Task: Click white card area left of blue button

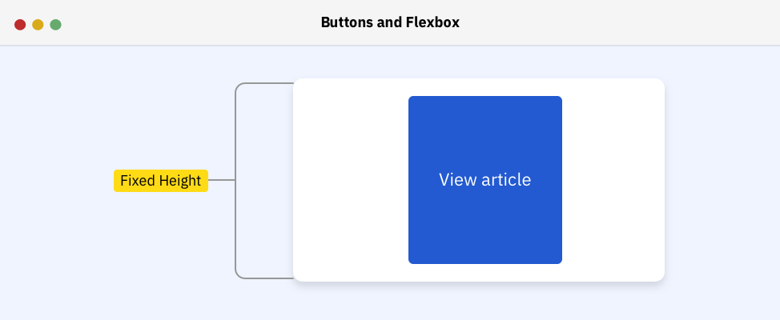Action: click(x=351, y=180)
